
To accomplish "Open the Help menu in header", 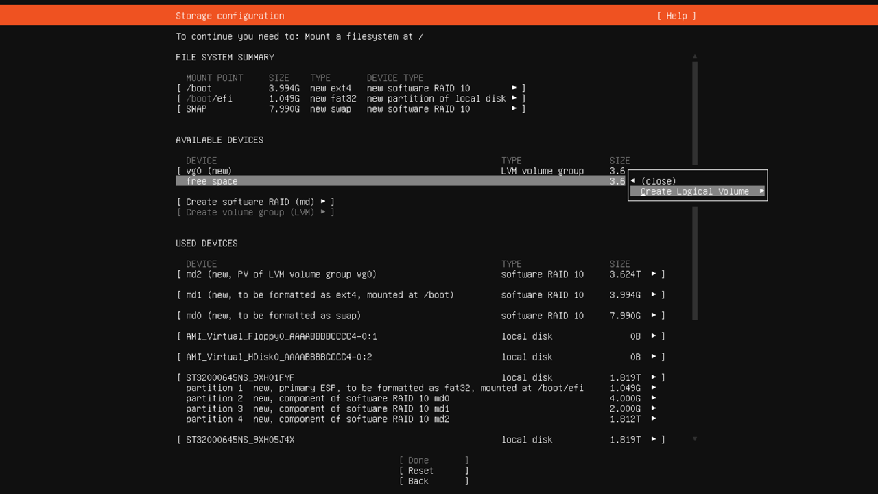I will click(676, 16).
